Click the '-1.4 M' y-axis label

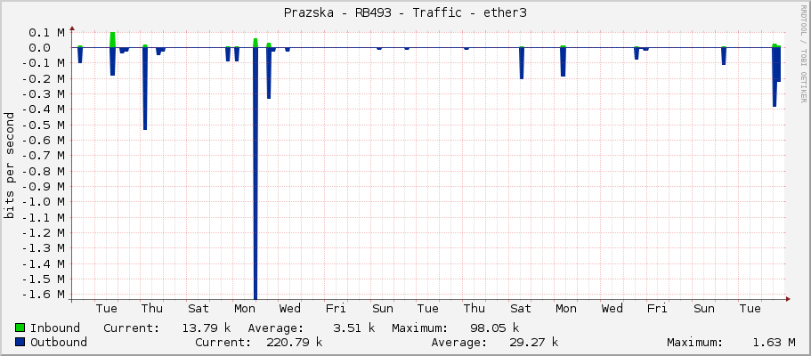tap(43, 263)
